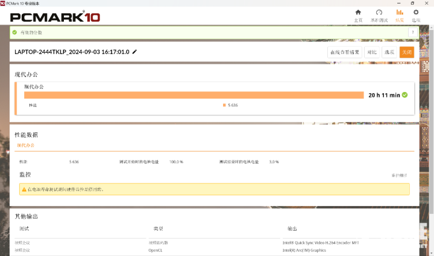Click the 3.0 % battery-at-end value
Viewport: 434px width, 256px height.
pyautogui.click(x=274, y=162)
